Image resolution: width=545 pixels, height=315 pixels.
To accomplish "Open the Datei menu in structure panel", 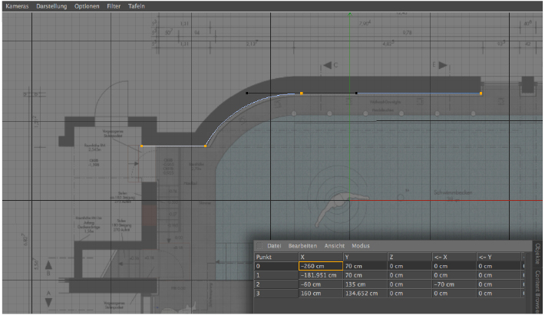I will (274, 245).
